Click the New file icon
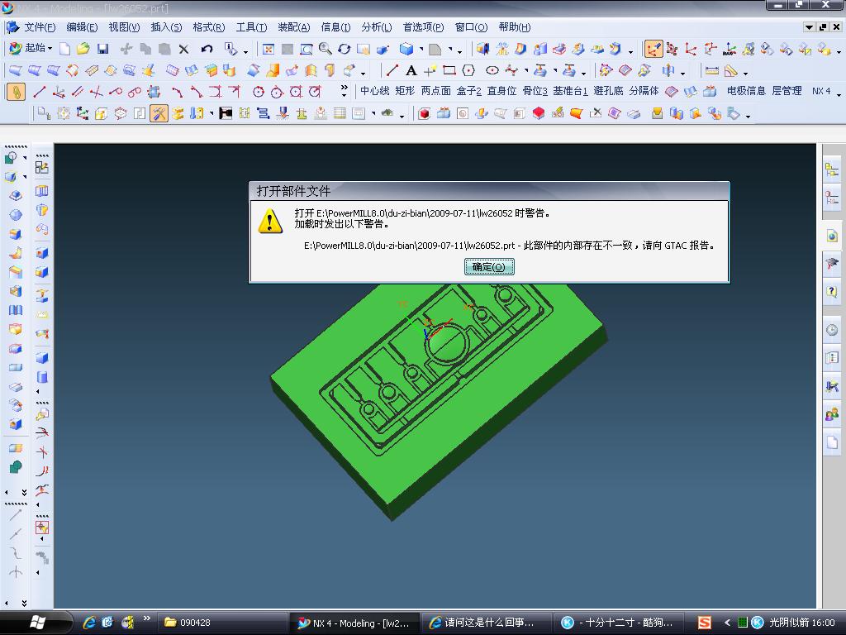This screenshot has height=635, width=846. coord(64,49)
